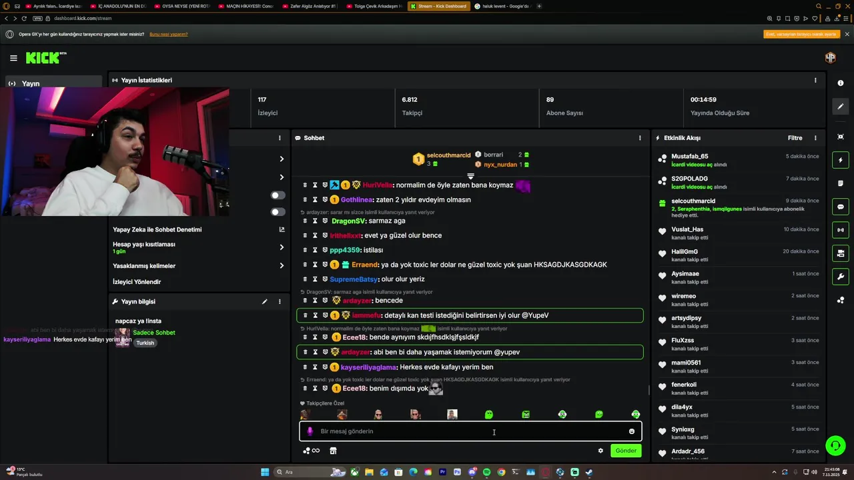Open the moderation panel three-dot menu
The width and height of the screenshot is (854, 480).
point(280,138)
